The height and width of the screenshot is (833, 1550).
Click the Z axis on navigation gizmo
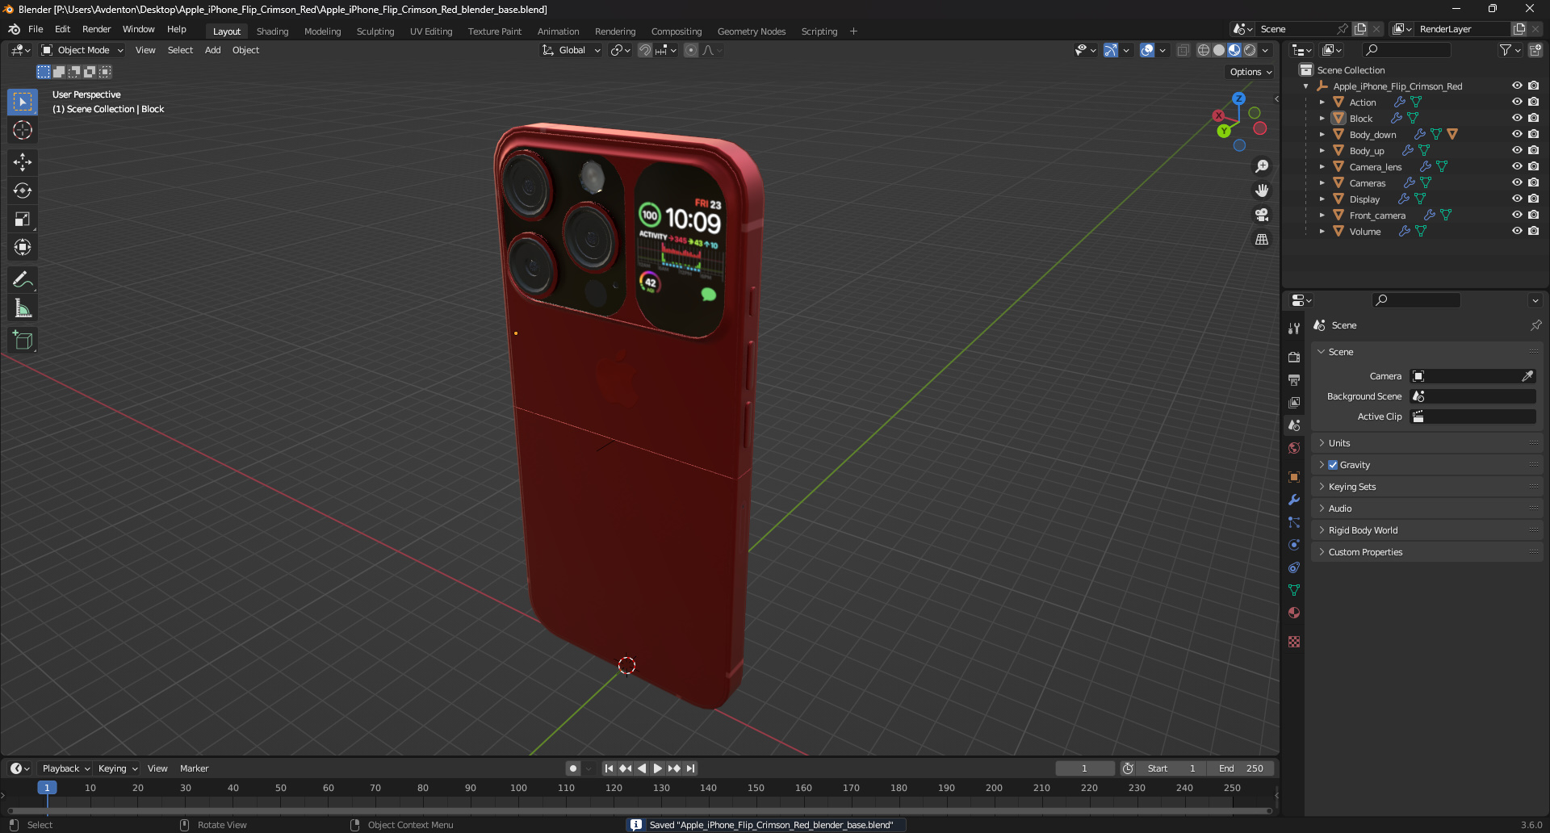click(x=1238, y=98)
